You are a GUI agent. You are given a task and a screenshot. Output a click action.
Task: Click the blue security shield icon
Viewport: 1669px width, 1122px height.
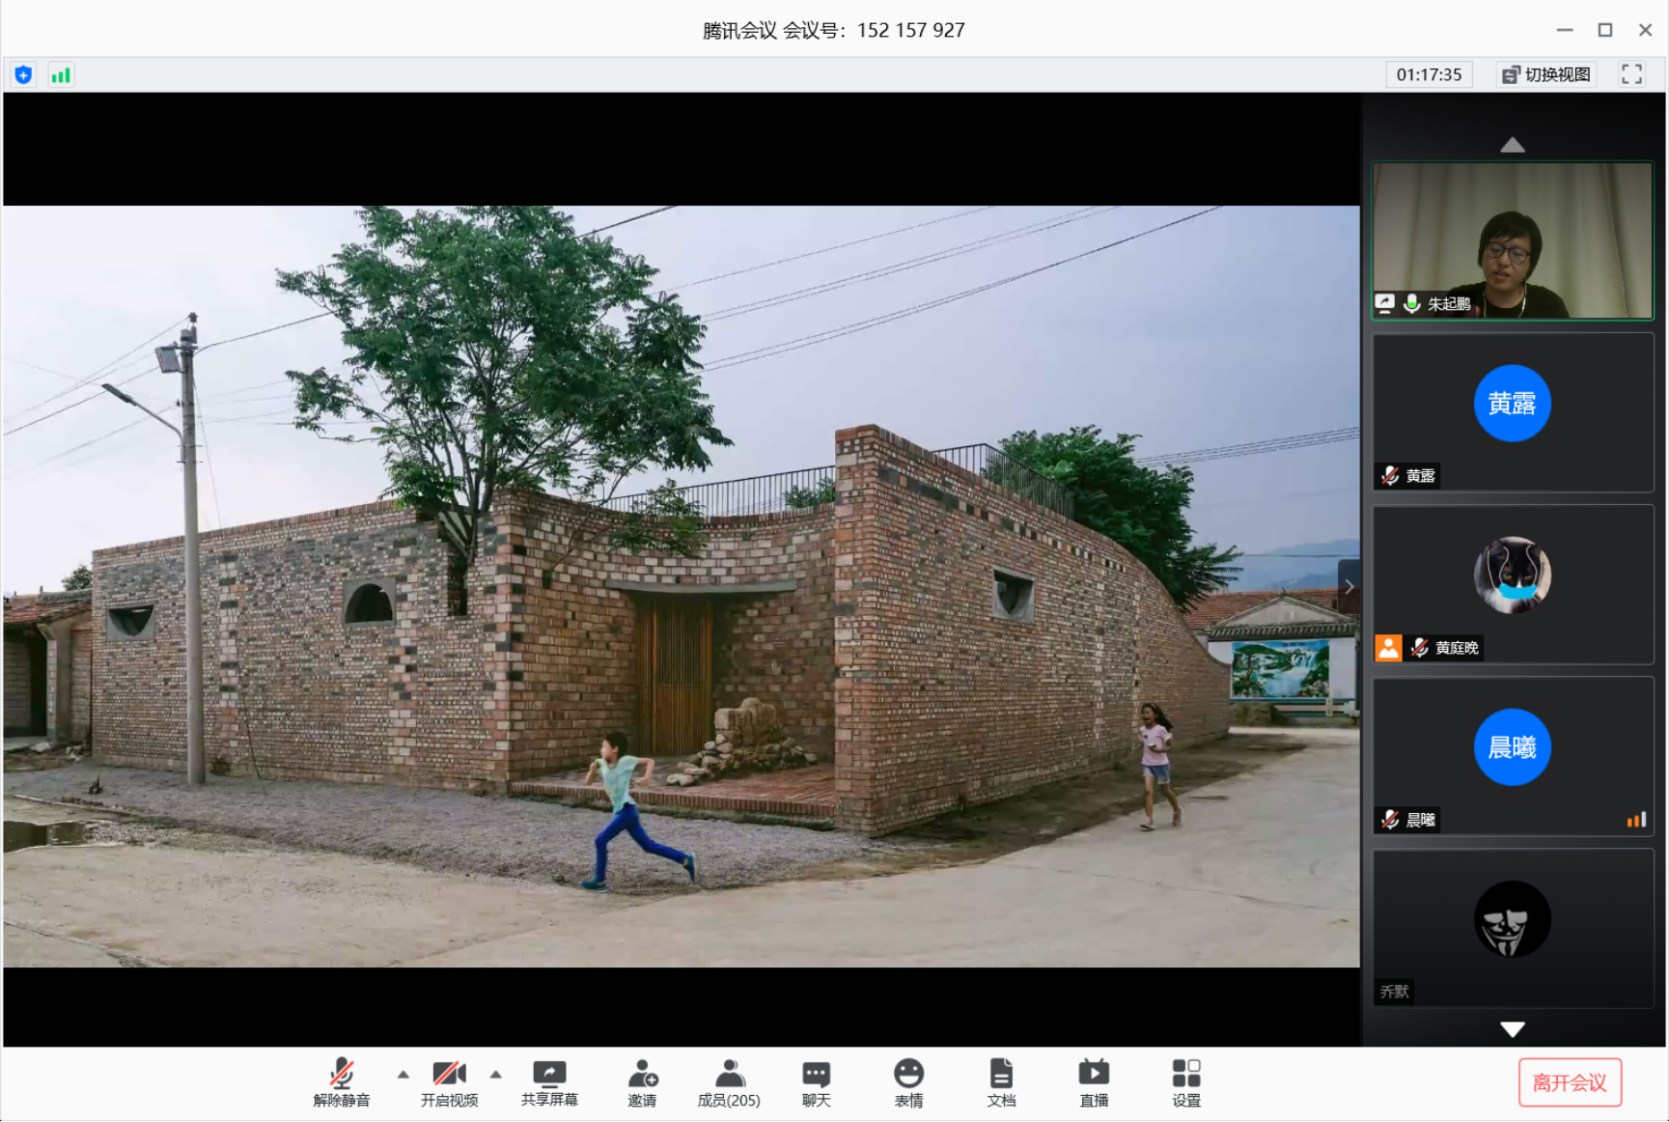click(24, 74)
